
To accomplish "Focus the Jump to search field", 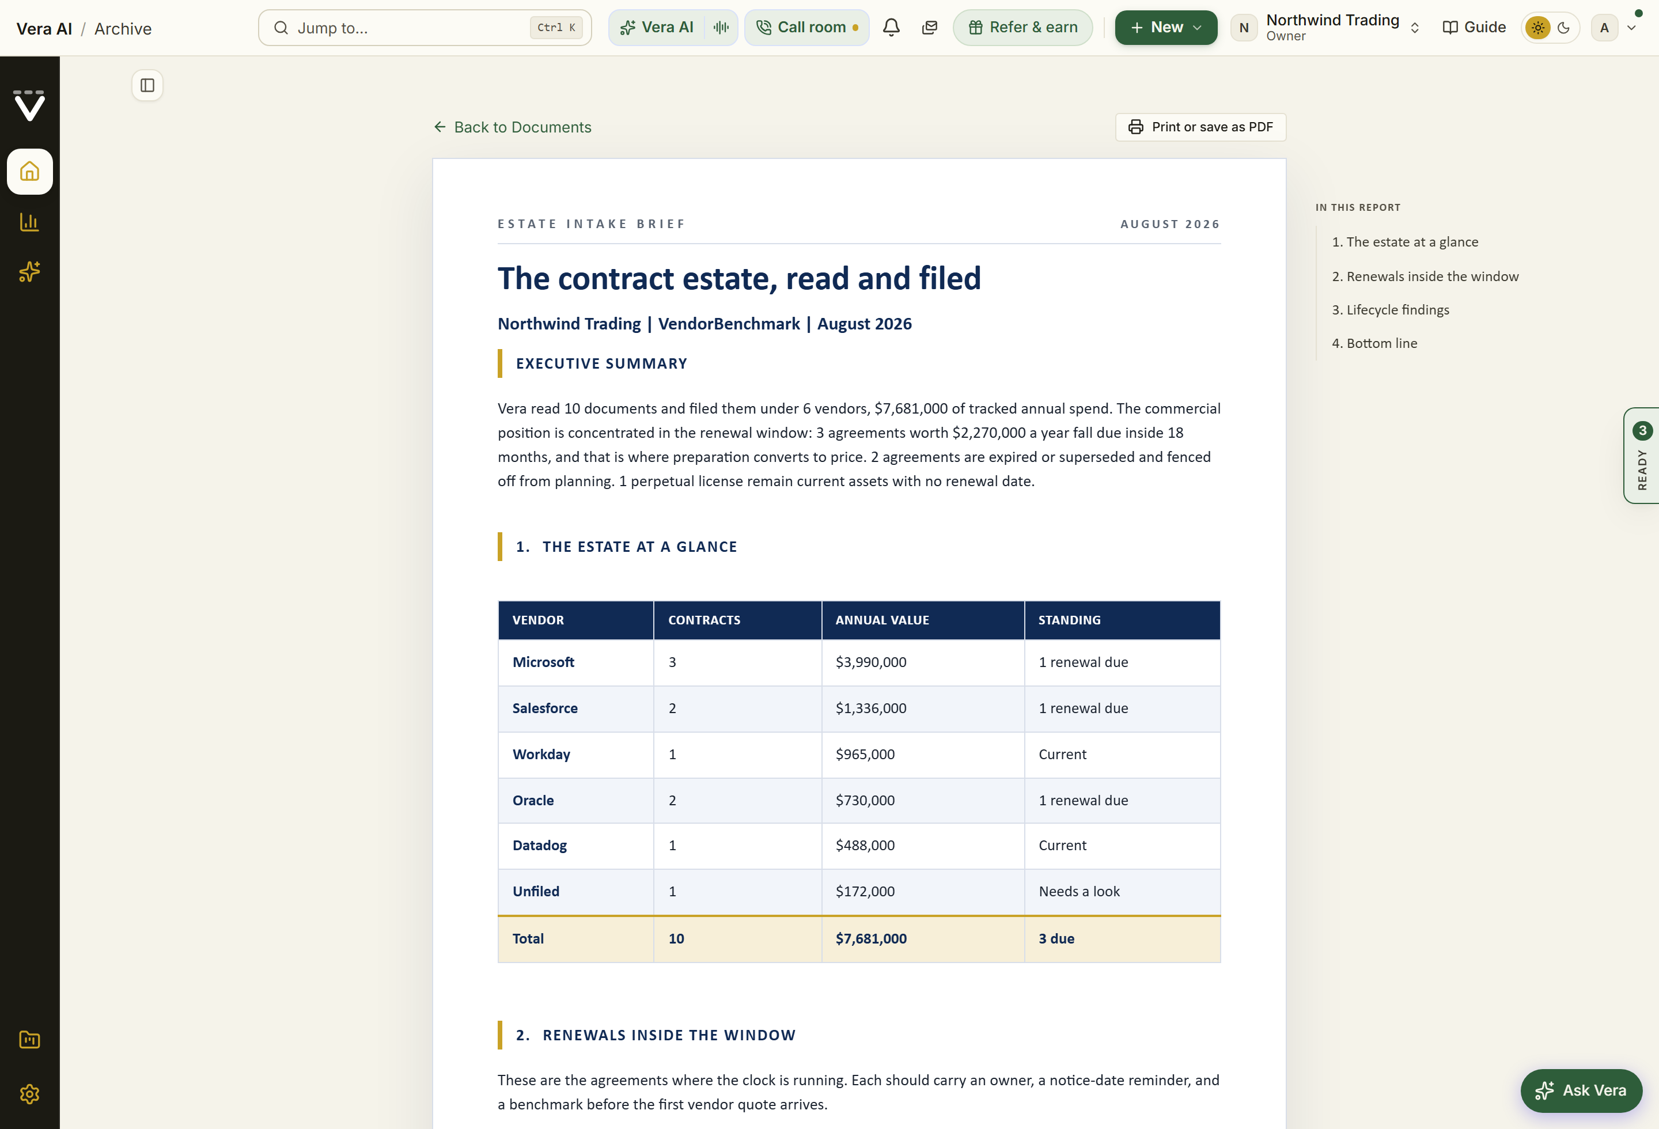I will coord(425,28).
